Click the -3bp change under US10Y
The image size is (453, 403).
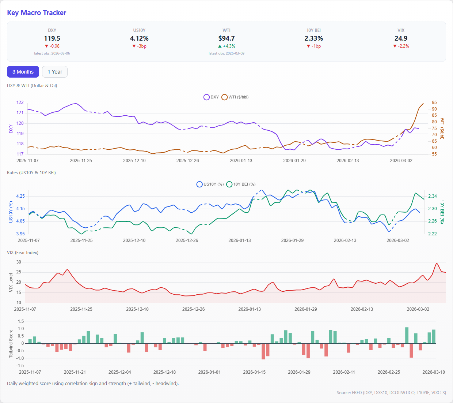coord(142,46)
